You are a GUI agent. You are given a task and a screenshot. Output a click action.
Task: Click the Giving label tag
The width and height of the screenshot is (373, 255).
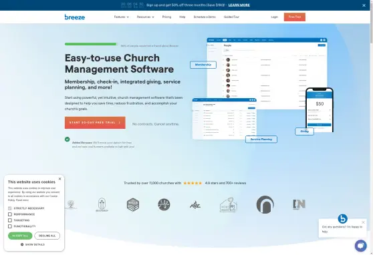tap(304, 132)
